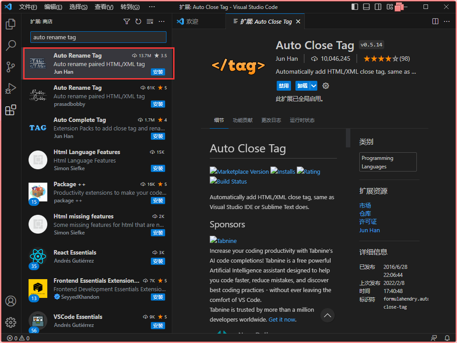Image resolution: width=457 pixels, height=343 pixels.
Task: Click the Auto Complete Tag extension icon
Action: point(38,128)
